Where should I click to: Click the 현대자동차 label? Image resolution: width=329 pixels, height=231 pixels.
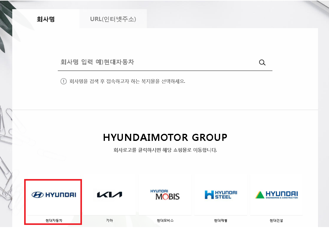pos(54,221)
